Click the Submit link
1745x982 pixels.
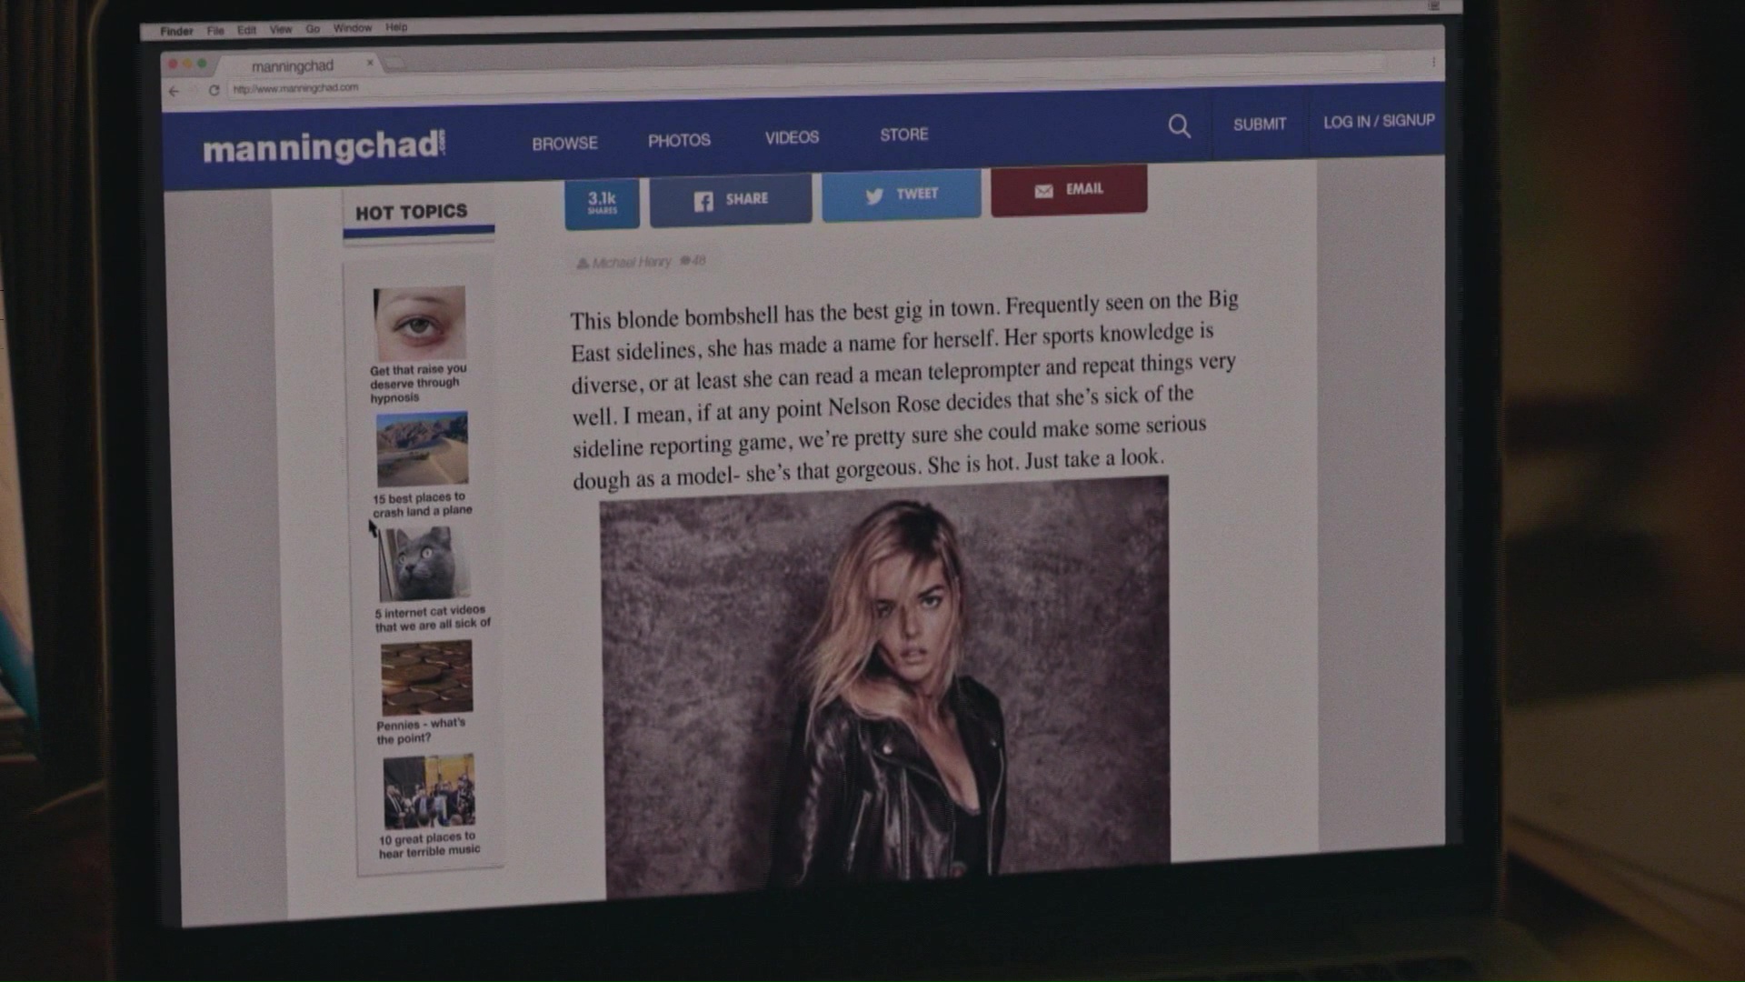pyautogui.click(x=1259, y=124)
